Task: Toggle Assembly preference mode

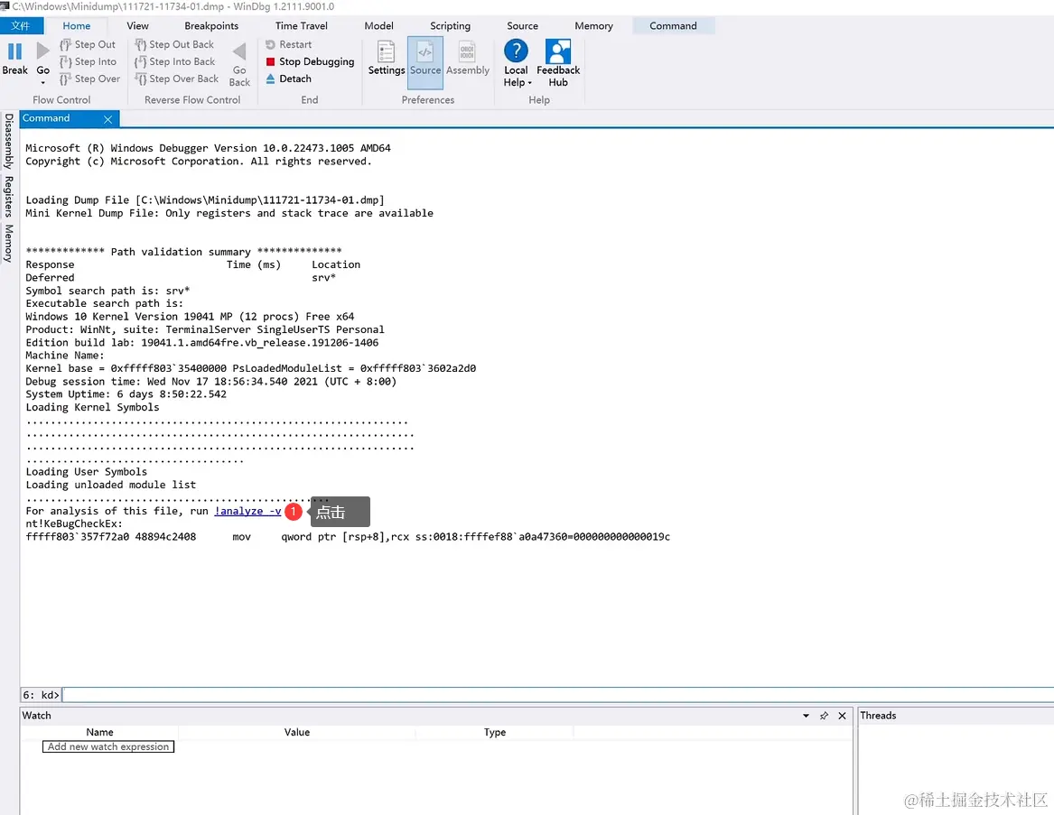Action: (x=468, y=59)
